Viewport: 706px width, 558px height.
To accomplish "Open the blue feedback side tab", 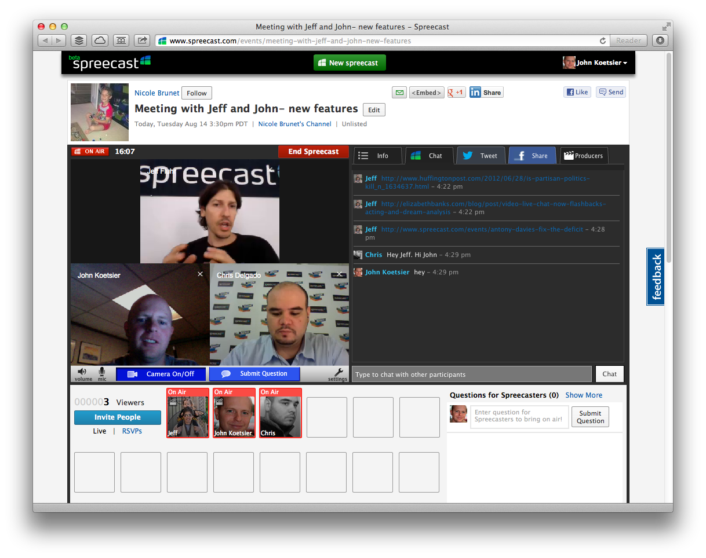I will [x=656, y=277].
